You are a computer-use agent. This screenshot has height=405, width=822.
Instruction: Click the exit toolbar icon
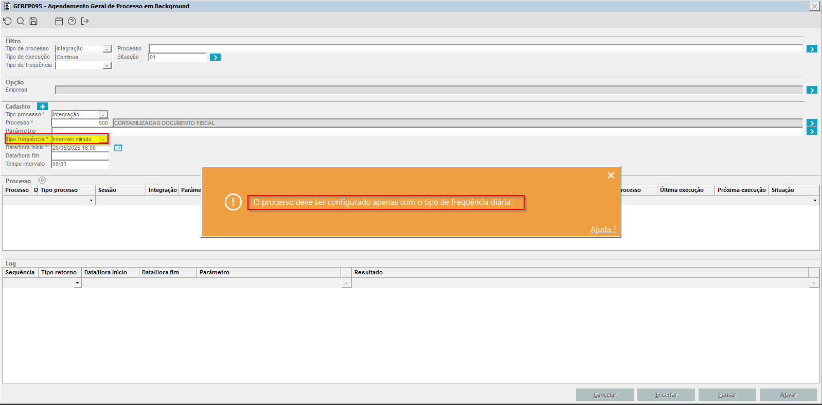coord(85,21)
